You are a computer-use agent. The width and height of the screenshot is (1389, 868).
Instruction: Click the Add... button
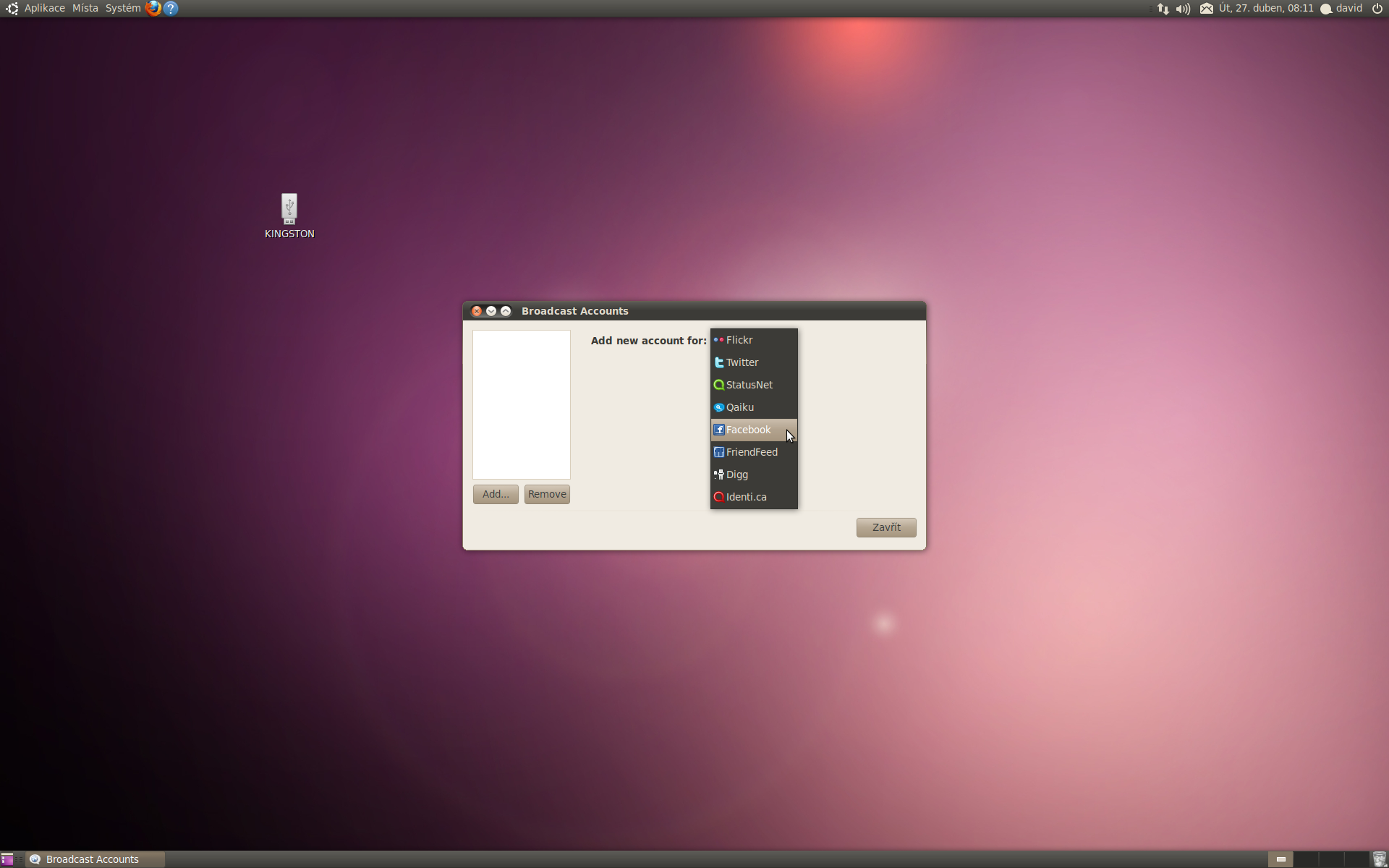pos(496,494)
